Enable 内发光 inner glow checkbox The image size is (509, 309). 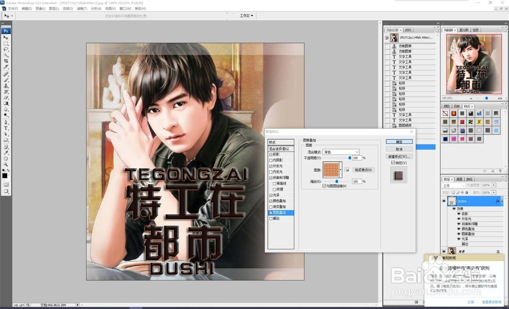pos(271,172)
